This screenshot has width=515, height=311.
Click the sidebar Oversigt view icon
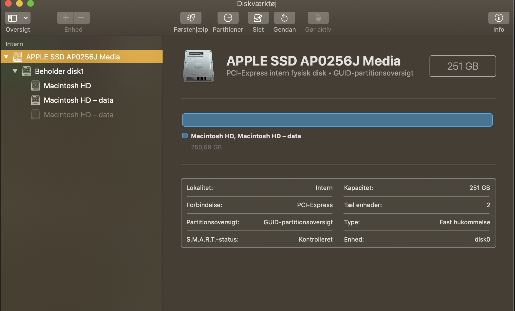pos(12,18)
